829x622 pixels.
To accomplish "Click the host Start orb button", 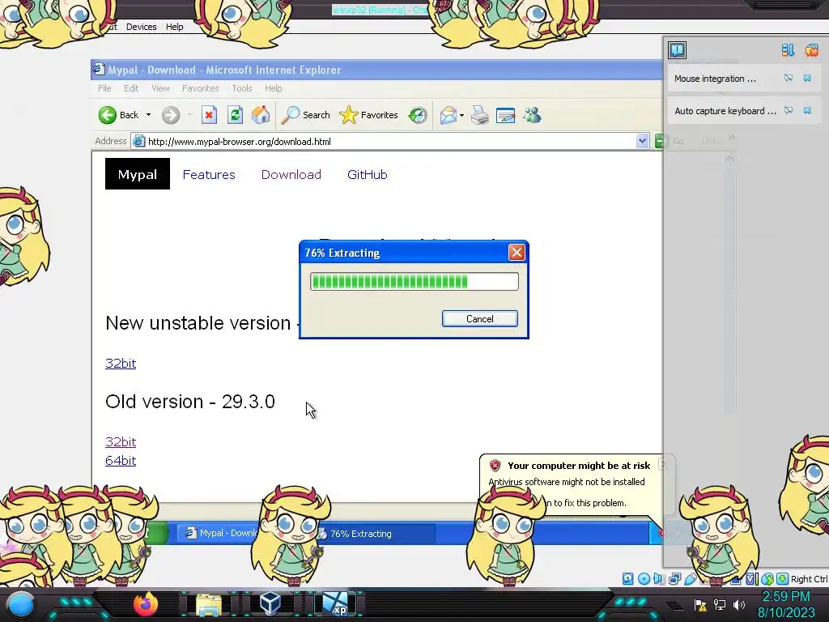I will coord(21,604).
